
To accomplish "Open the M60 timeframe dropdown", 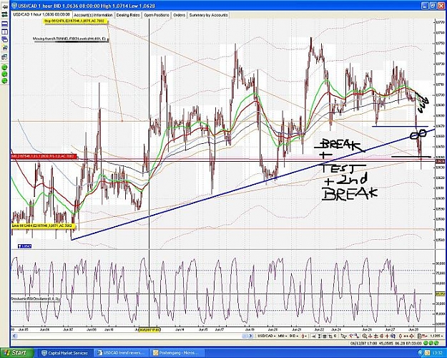I will coord(283,336).
